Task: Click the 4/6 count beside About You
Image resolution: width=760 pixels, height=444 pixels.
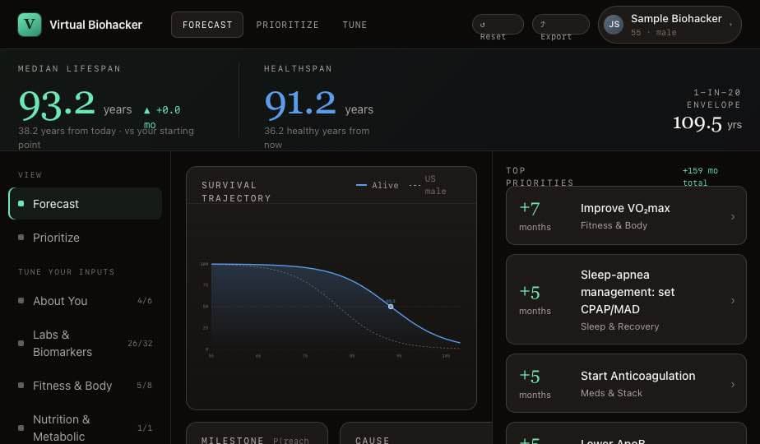Action: click(x=145, y=301)
